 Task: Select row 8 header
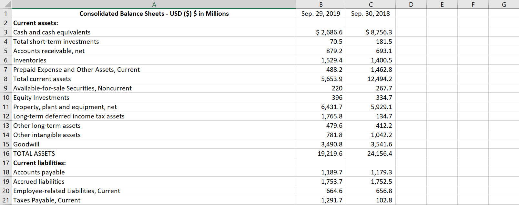coord(6,79)
